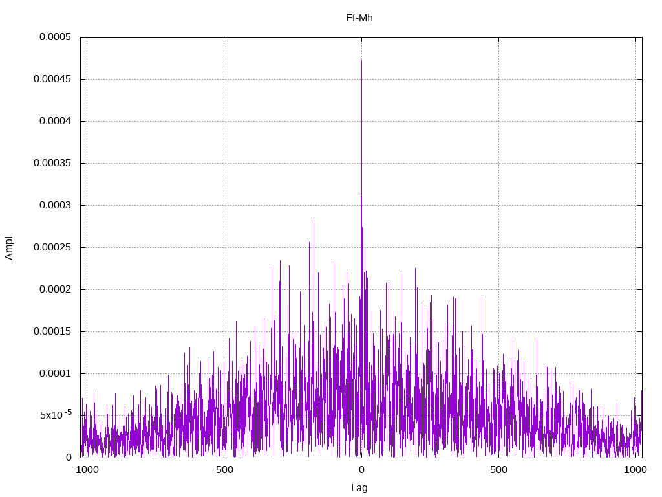Click y-axis tick value 0.0002

point(56,289)
